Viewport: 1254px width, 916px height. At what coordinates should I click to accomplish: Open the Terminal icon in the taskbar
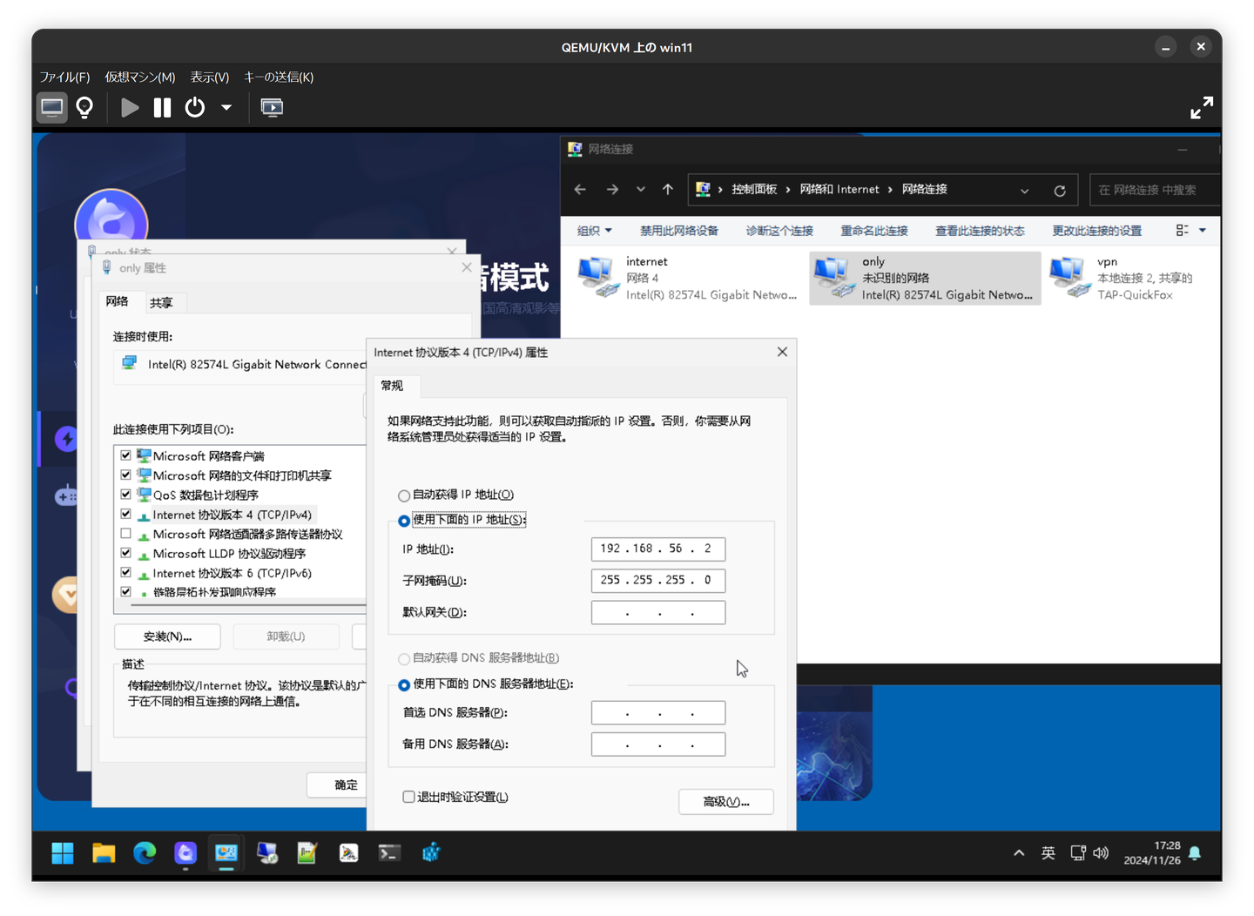(389, 853)
